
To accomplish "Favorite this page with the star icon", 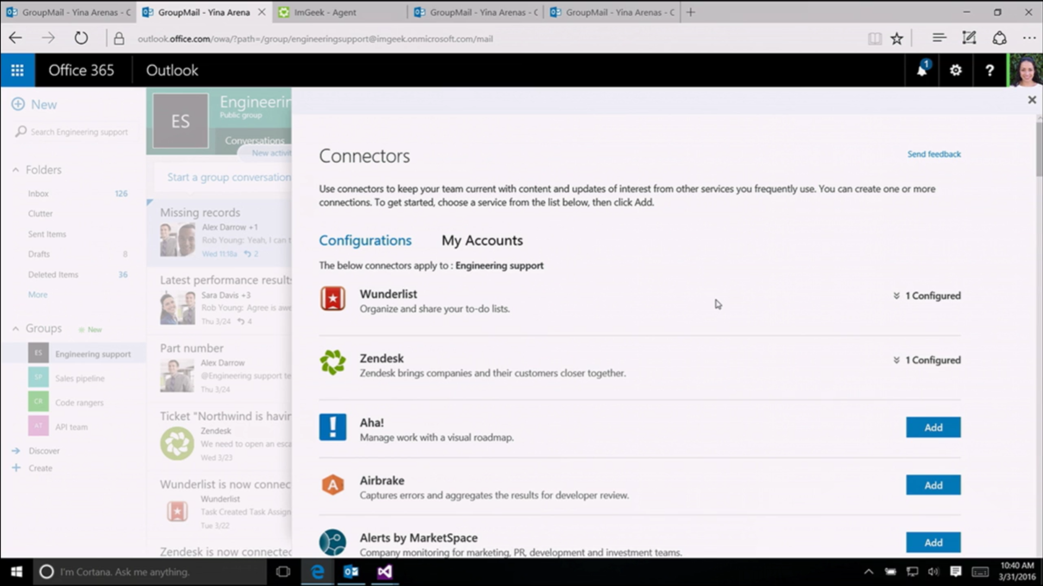I will (897, 39).
